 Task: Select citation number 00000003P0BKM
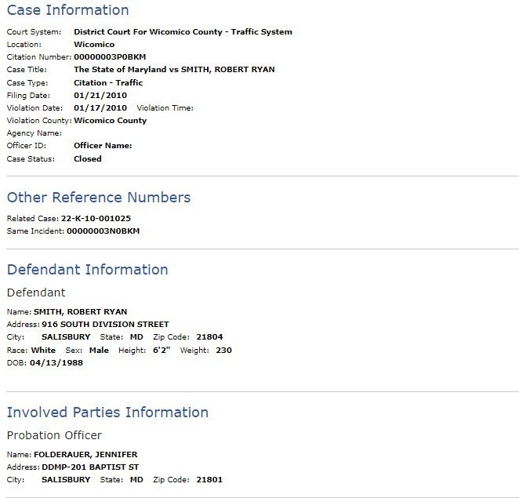click(110, 57)
